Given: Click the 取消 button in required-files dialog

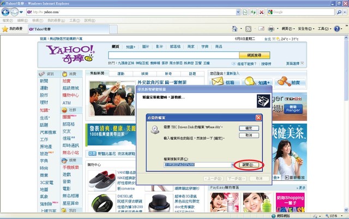Looking at the screenshot, I should pos(249,135).
